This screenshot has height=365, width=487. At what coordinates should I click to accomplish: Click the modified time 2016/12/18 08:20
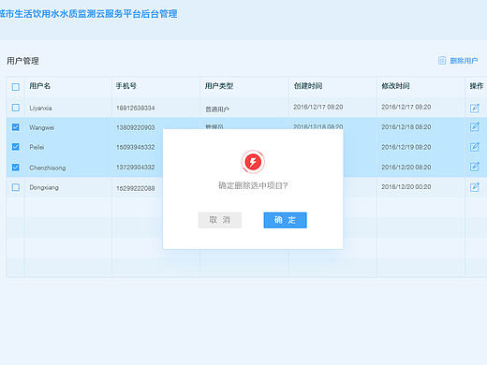(406, 127)
